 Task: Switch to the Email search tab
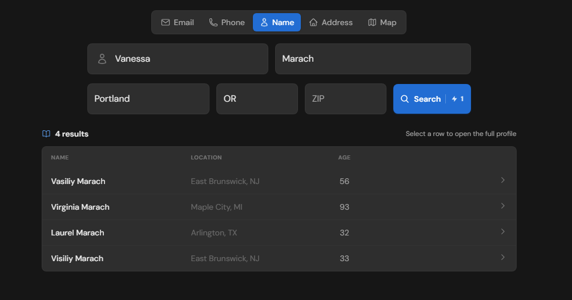[x=178, y=23]
